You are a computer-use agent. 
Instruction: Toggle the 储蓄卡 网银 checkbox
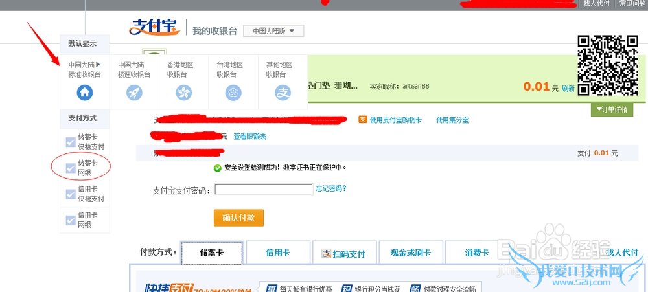pos(71,168)
